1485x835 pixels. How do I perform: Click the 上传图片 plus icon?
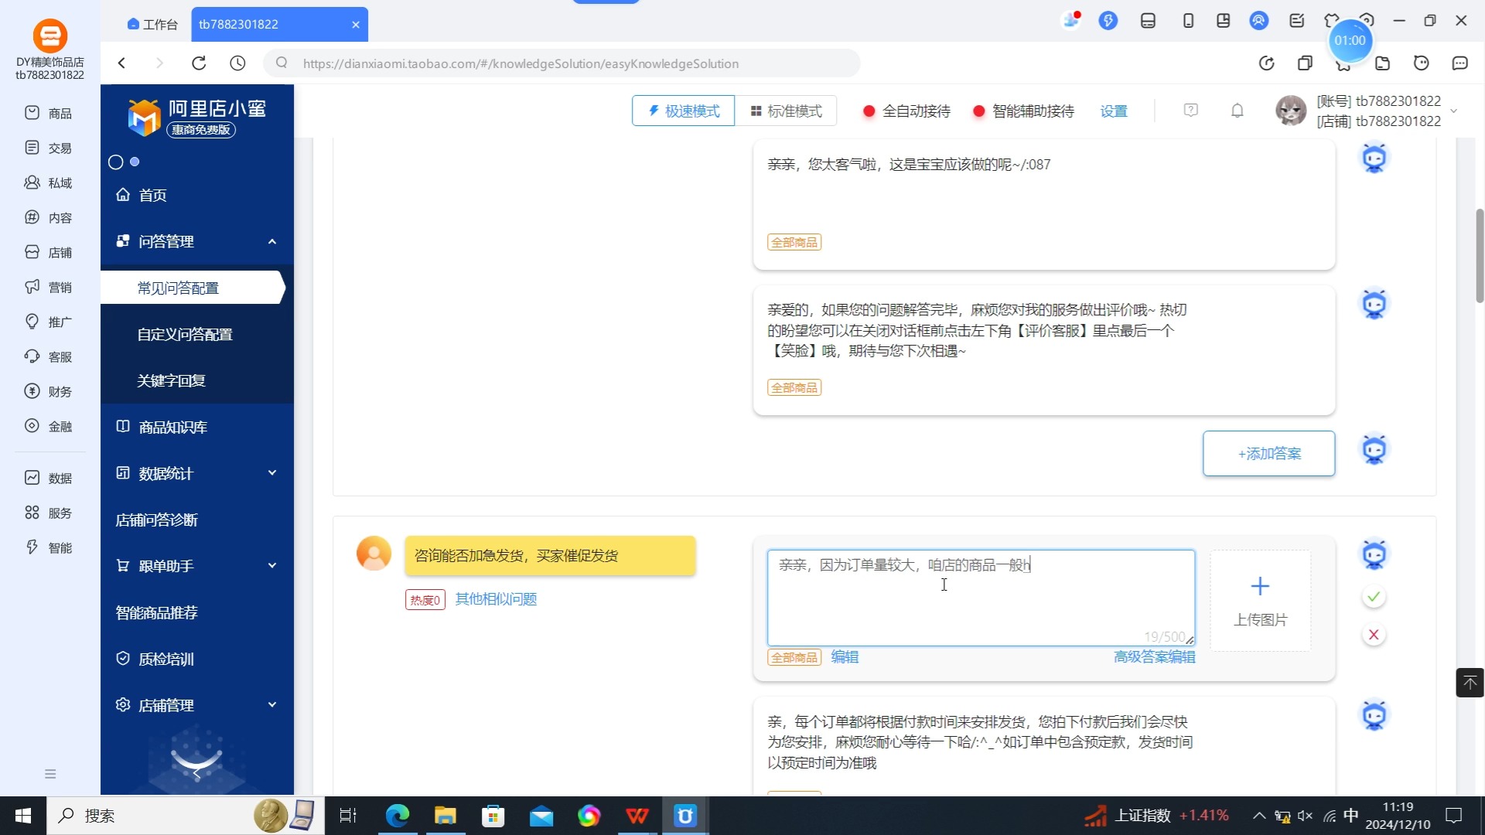coord(1259,586)
